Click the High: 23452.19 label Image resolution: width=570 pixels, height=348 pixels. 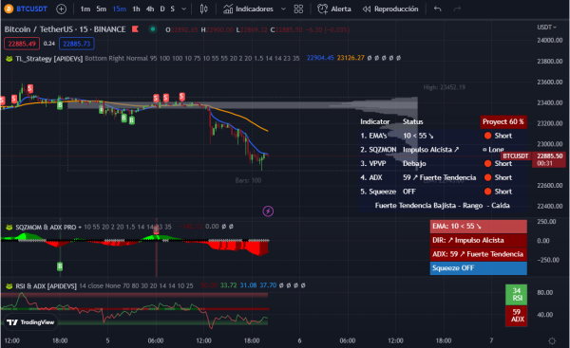[x=445, y=87]
